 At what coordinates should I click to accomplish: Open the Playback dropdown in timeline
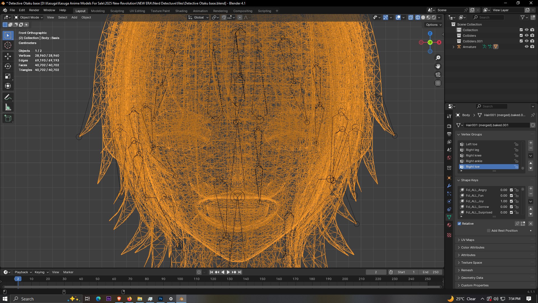click(x=23, y=272)
